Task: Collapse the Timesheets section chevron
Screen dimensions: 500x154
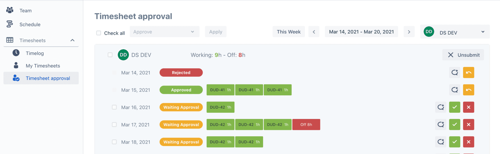Action: [72, 40]
